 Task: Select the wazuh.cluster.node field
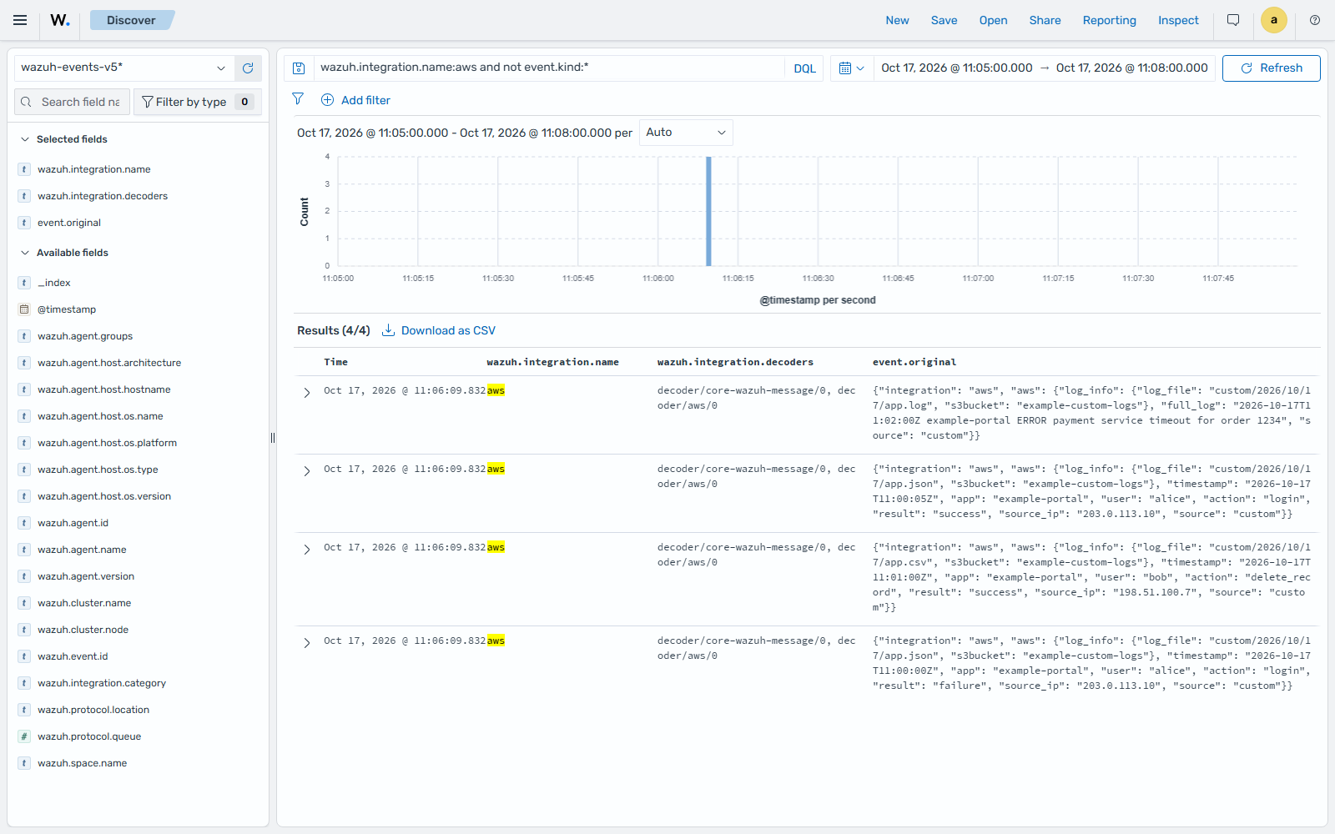(83, 630)
